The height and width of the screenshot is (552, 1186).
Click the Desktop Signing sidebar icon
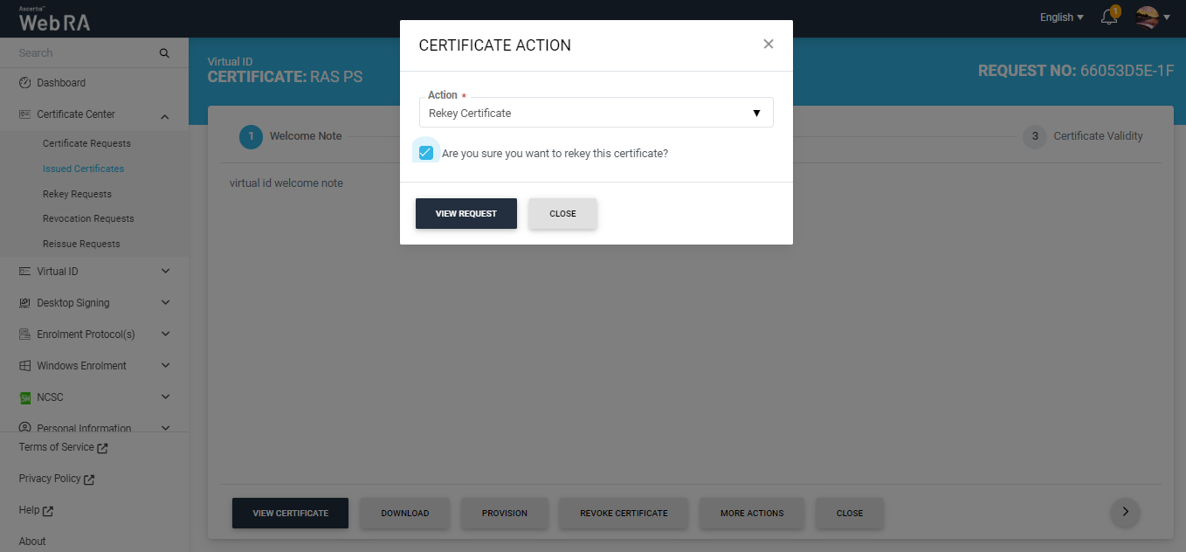[24, 303]
